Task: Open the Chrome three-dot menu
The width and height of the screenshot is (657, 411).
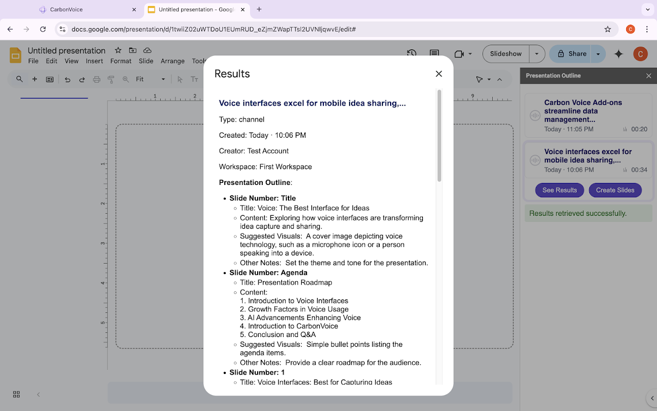Action: click(x=646, y=29)
